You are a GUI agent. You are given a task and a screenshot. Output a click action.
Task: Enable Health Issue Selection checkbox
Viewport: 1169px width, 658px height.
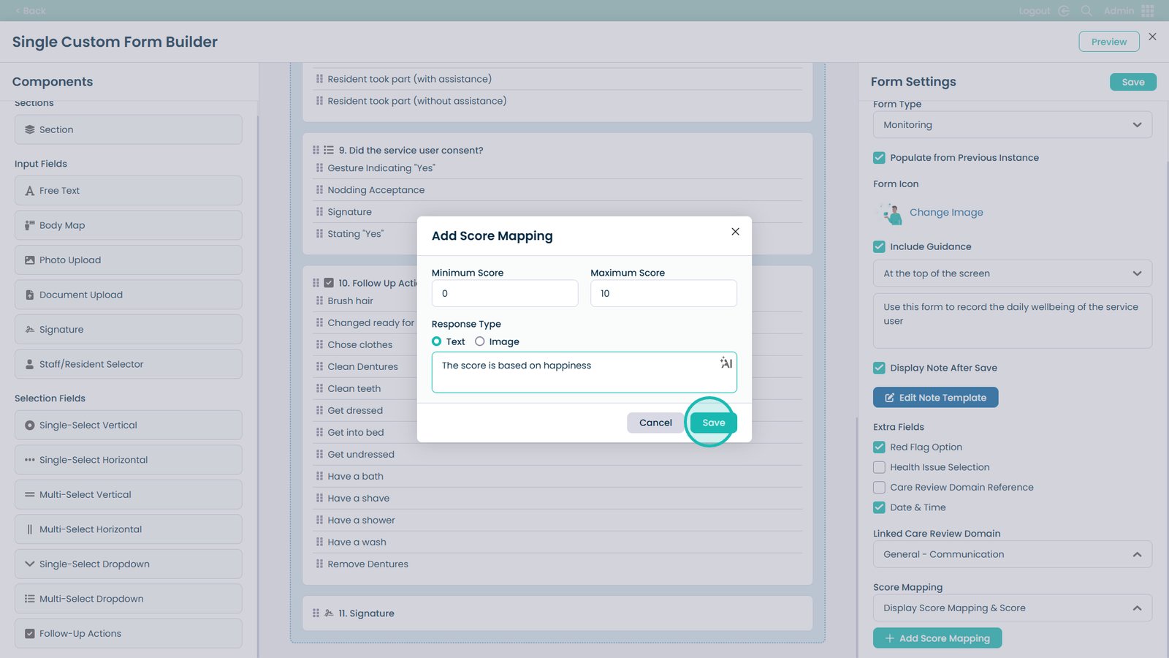point(879,467)
